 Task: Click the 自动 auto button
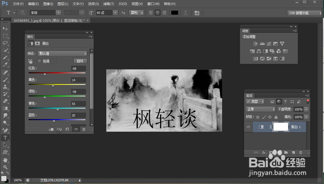pyautogui.click(x=80, y=61)
